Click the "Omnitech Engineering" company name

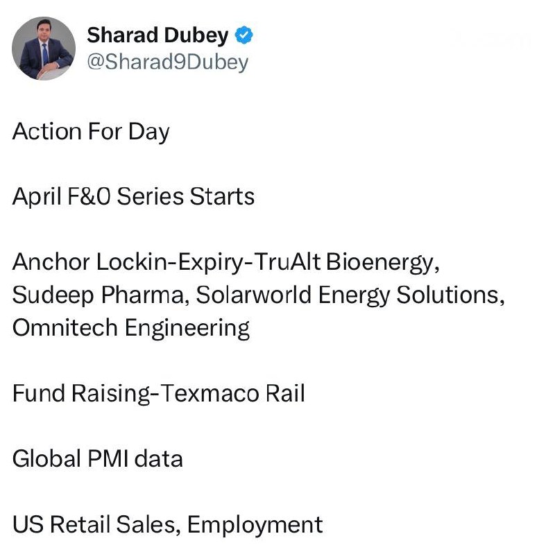[131, 327]
